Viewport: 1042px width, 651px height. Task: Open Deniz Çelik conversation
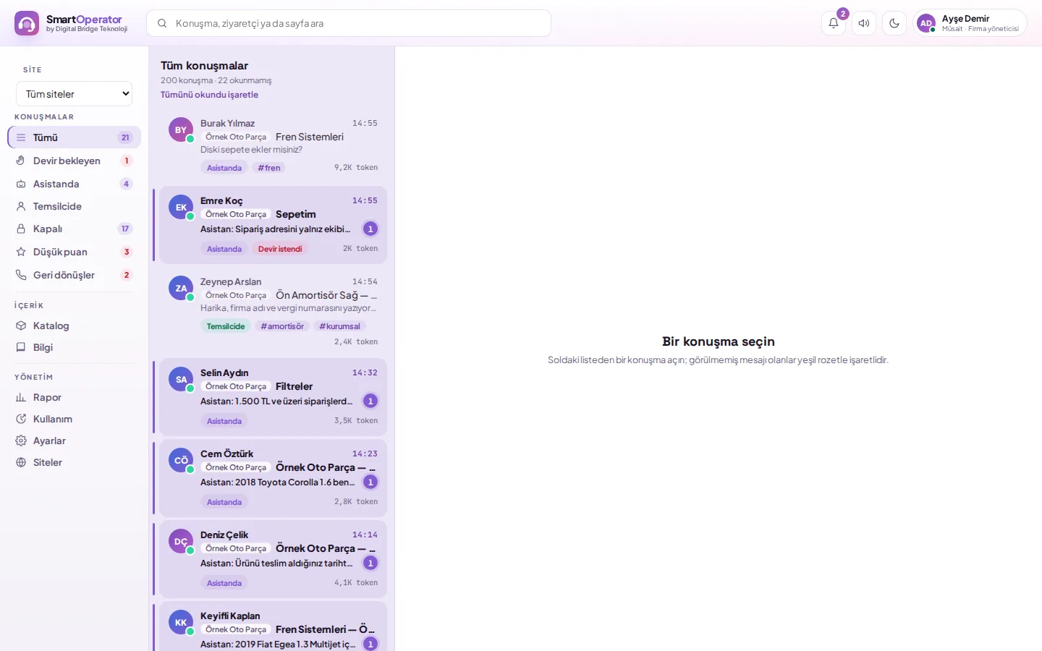pyautogui.click(x=273, y=559)
